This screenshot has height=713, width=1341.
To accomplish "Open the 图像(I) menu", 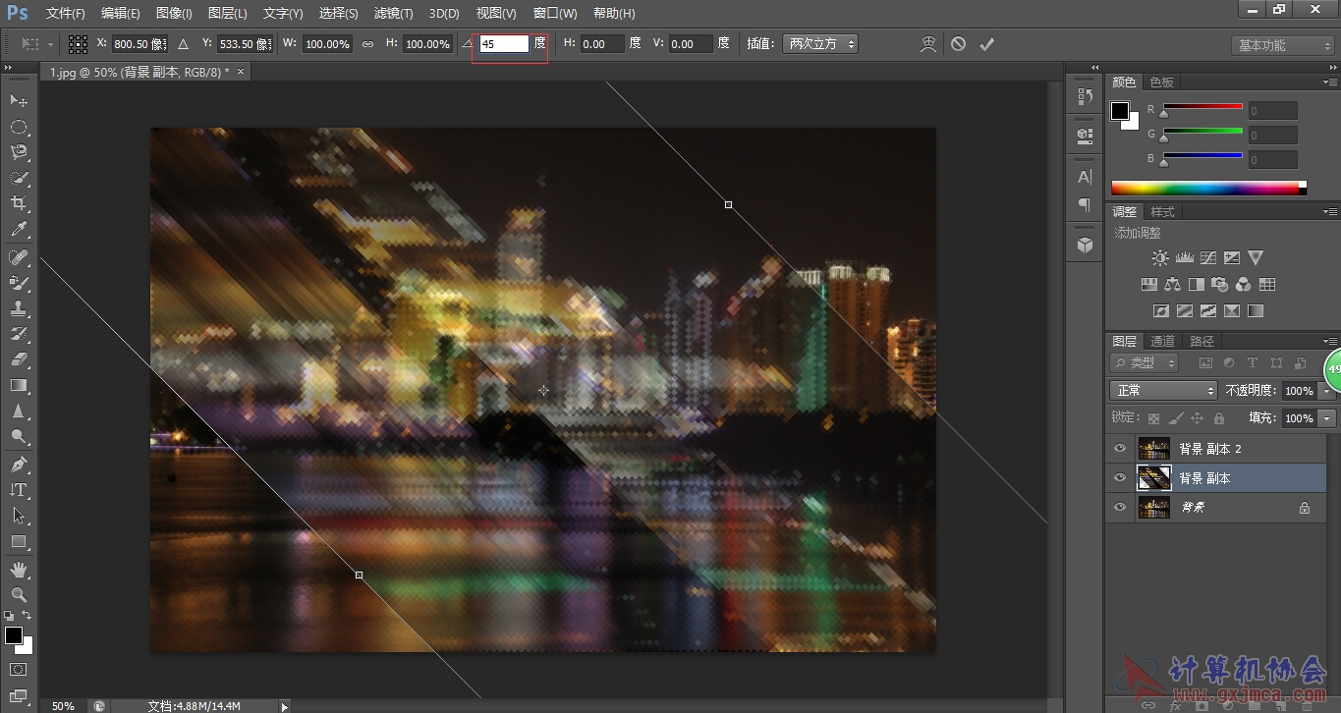I will 174,13.
